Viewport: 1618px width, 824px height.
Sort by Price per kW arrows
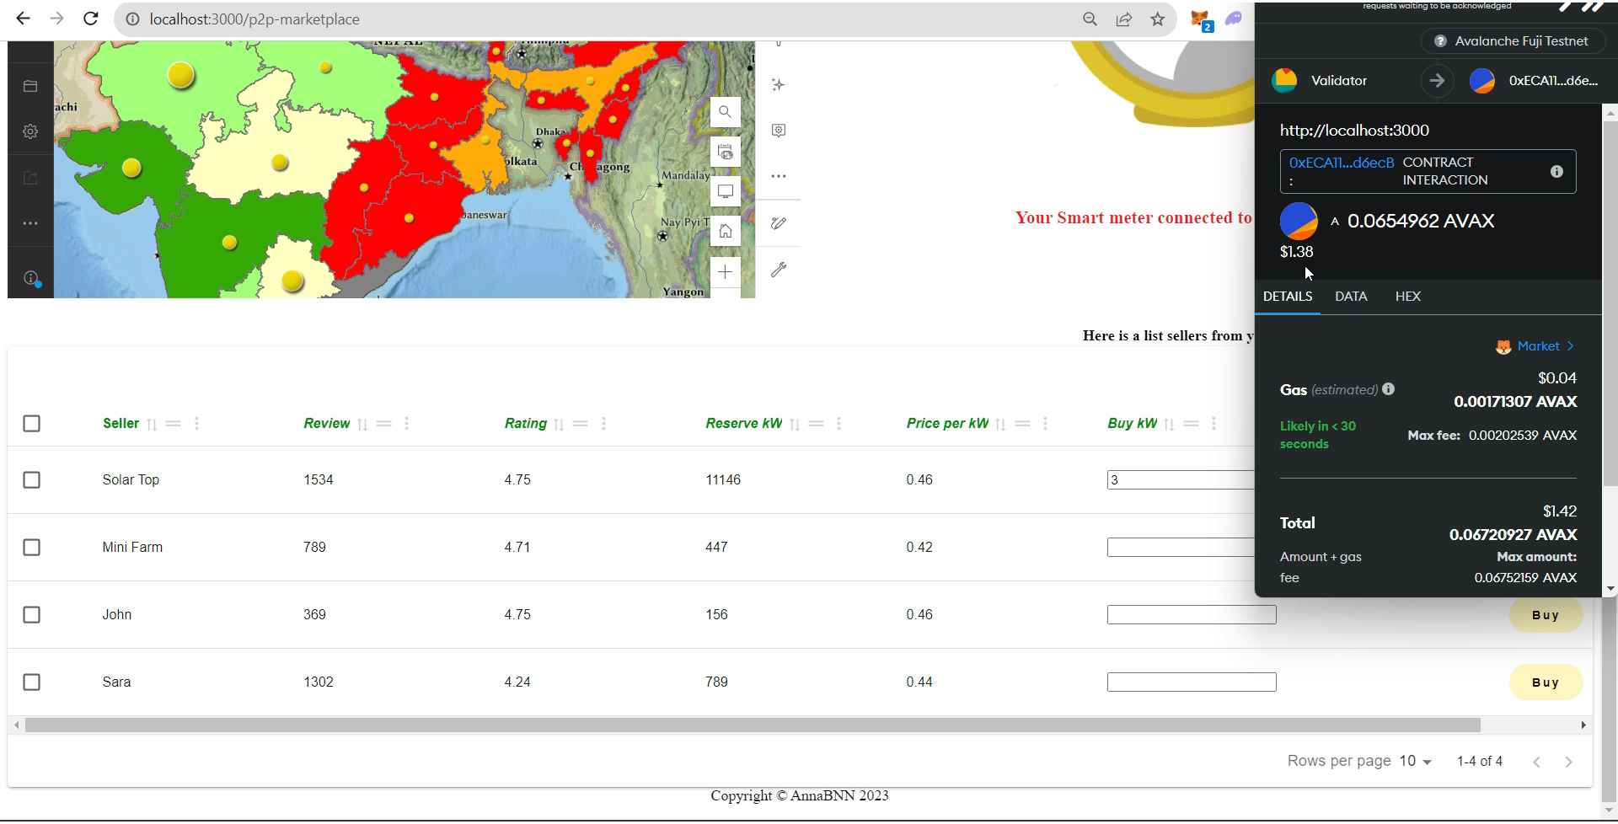[1000, 424]
